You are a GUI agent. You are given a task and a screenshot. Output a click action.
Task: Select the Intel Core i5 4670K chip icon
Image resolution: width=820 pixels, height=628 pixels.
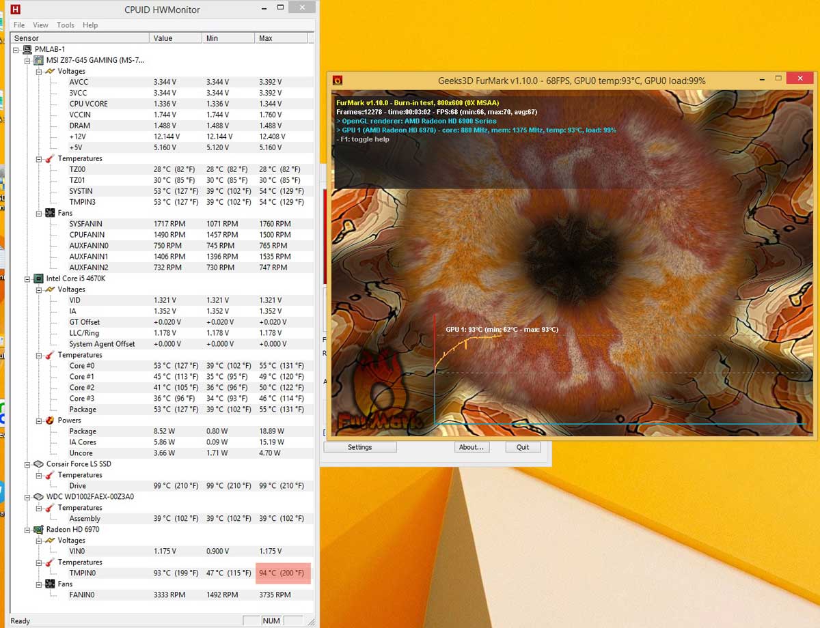[x=39, y=279]
